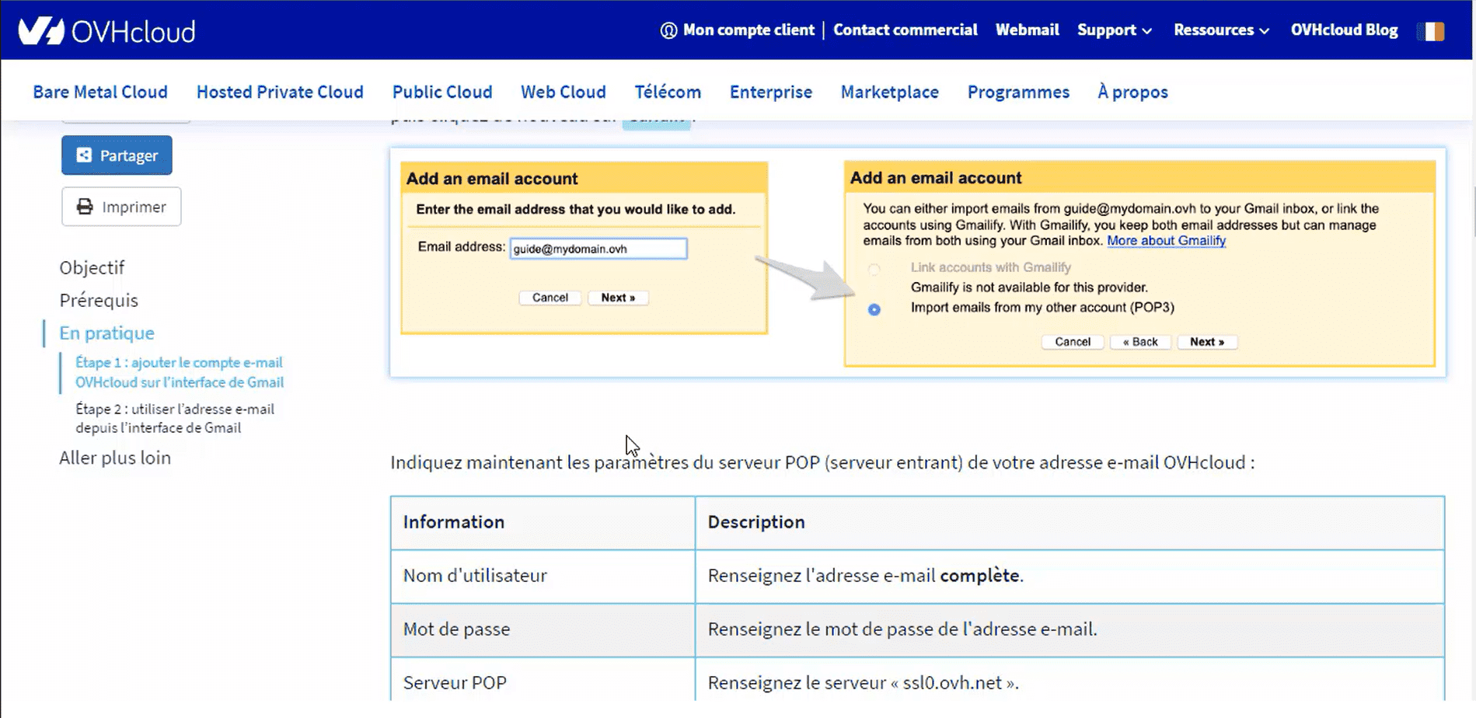1476x718 pixels.
Task: Click the 'Indiquez maintenant les paramètres' paragraph
Action: click(822, 462)
